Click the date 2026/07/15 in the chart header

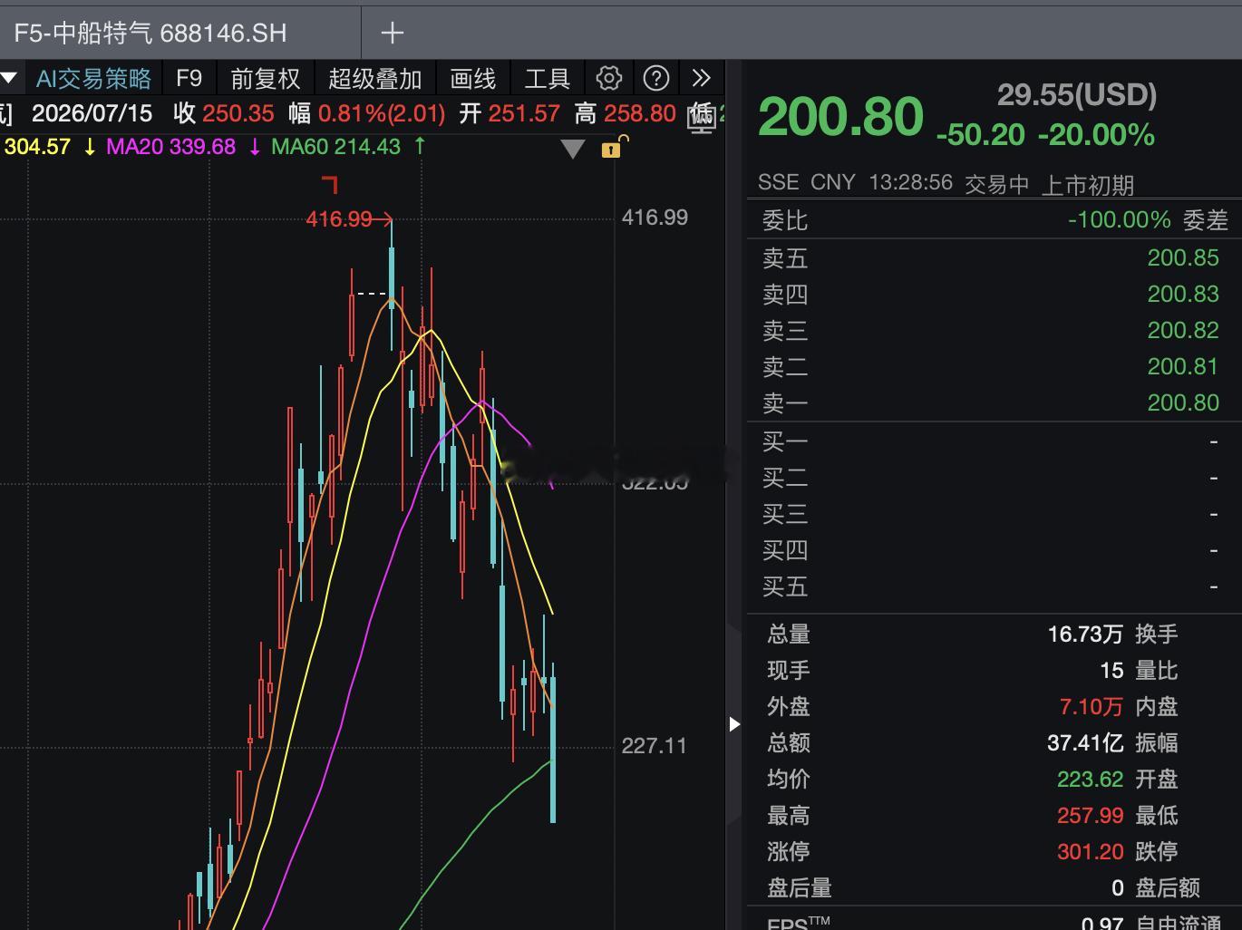coord(92,113)
